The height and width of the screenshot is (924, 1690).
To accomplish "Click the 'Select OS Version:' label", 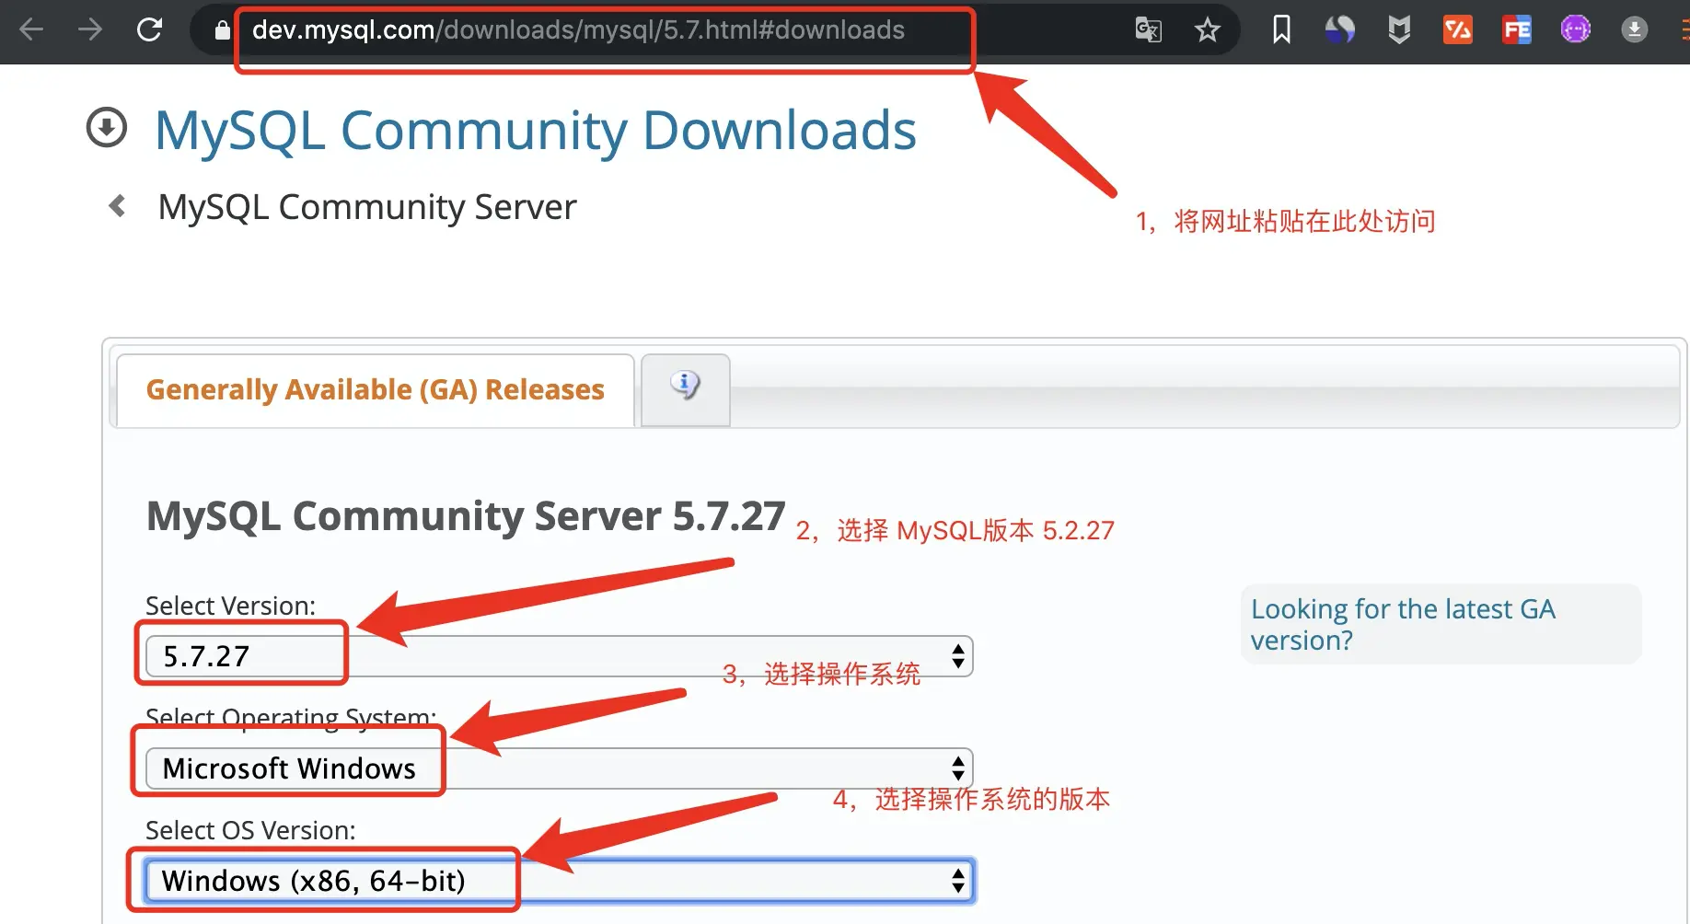I will pyautogui.click(x=250, y=830).
